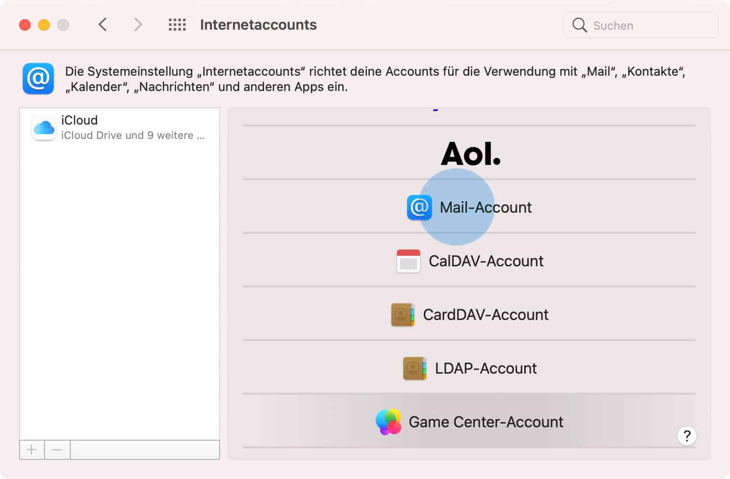
Task: Click the blue Internetaccounts @ icon
Action: (38, 79)
